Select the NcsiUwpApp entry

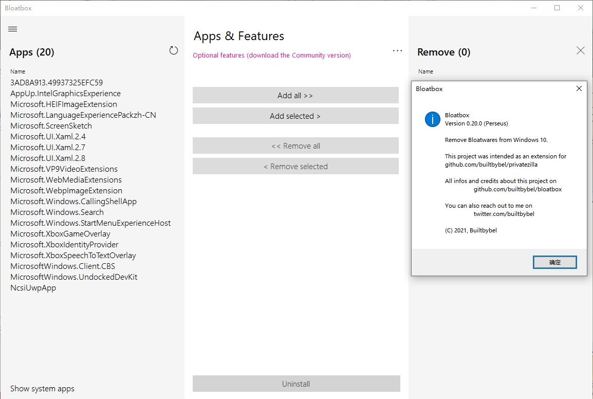(x=33, y=288)
